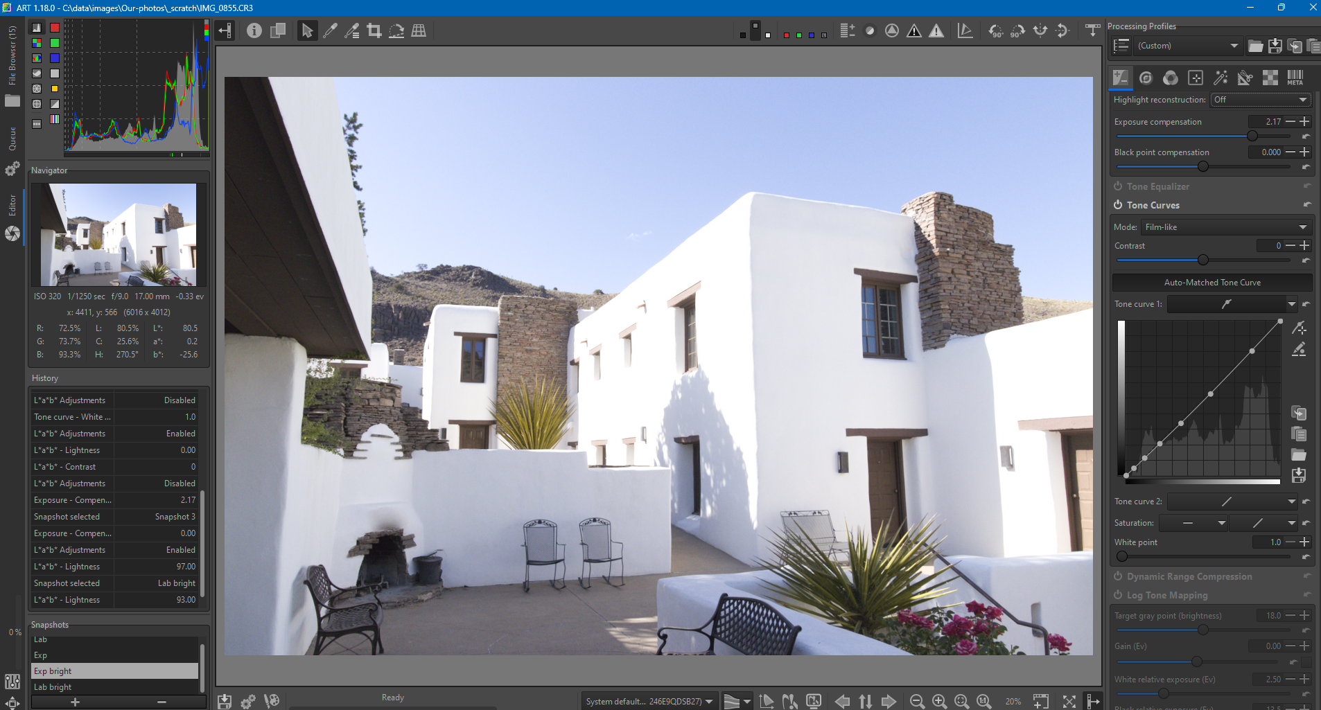This screenshot has height=710, width=1321.
Task: Activate the hand/arrow selection tool
Action: point(307,30)
